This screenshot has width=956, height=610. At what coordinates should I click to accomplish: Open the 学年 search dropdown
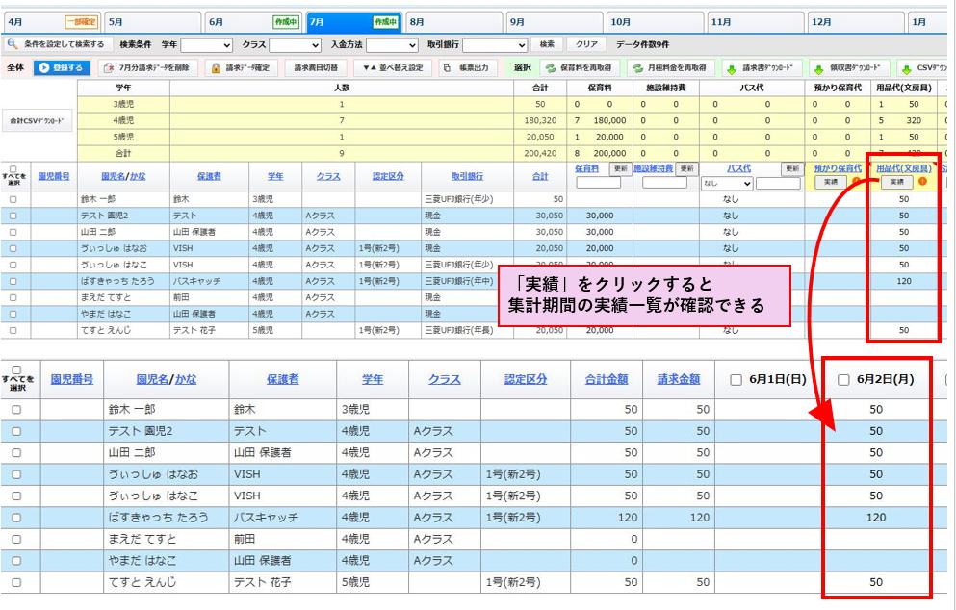pos(207,44)
